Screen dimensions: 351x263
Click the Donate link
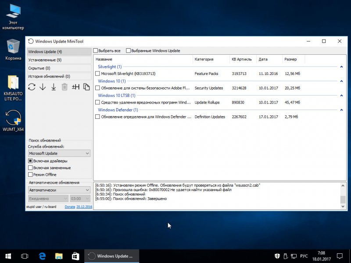(70, 206)
